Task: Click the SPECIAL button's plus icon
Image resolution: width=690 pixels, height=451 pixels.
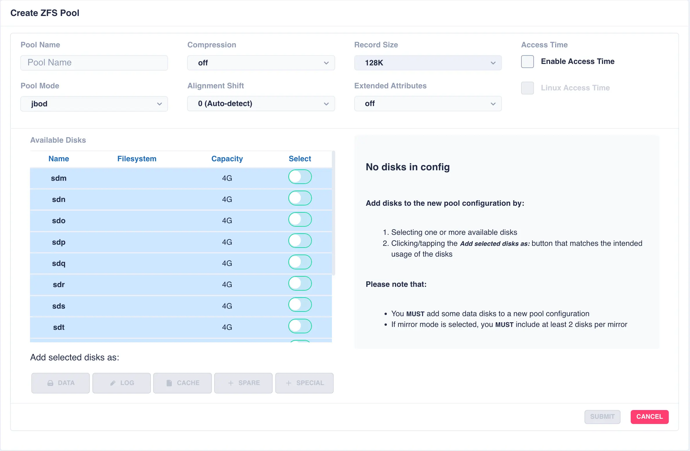Action: 289,383
